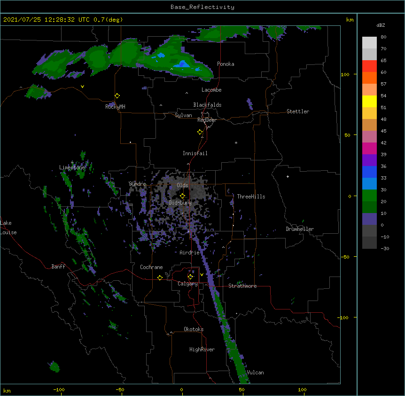Click the Olds city label

pos(182,185)
